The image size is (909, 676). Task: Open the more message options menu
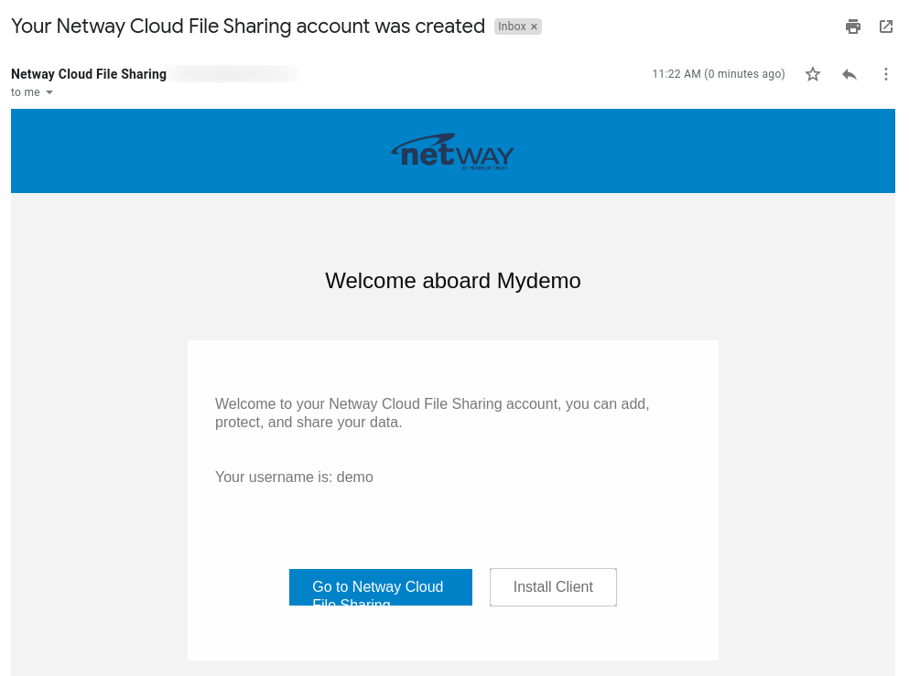(x=885, y=74)
